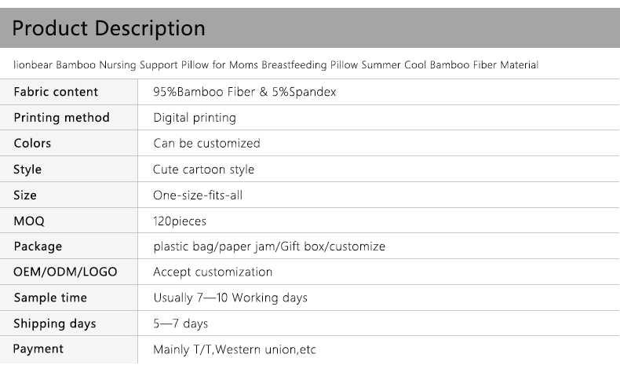This screenshot has width=620, height=369.
Task: Click the Product Description header
Action: [x=109, y=29]
